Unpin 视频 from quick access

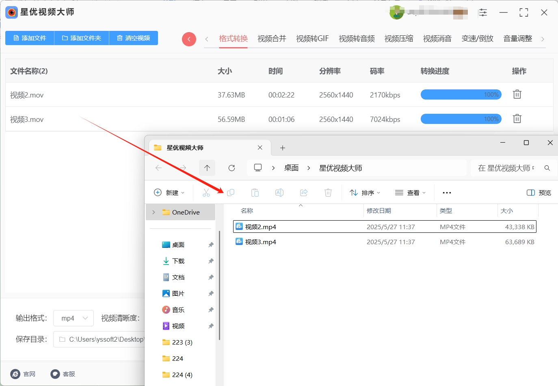pyautogui.click(x=211, y=326)
